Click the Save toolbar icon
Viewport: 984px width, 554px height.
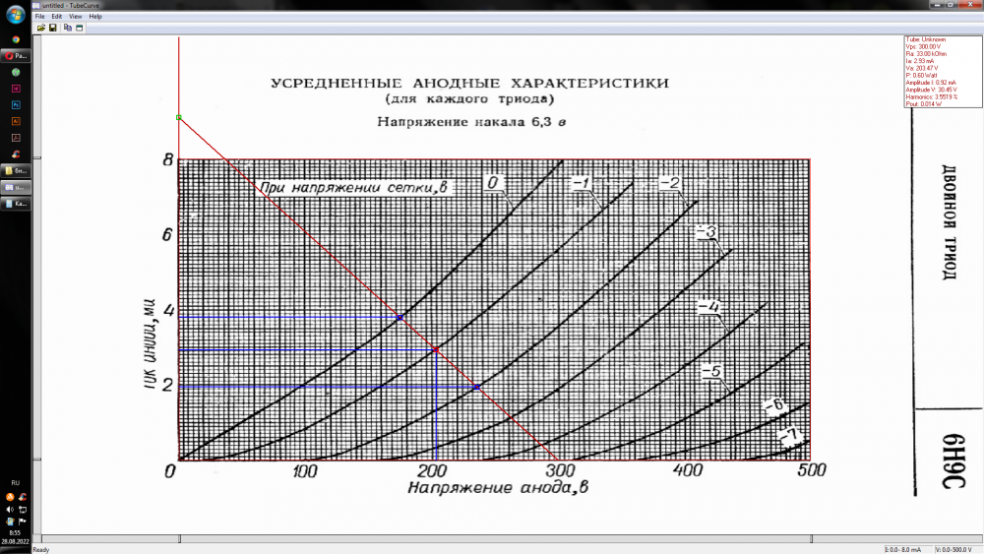[x=52, y=28]
